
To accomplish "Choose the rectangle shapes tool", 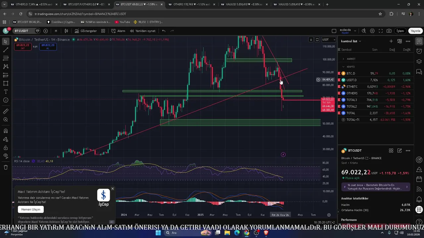I will pyautogui.click(x=5, y=83).
